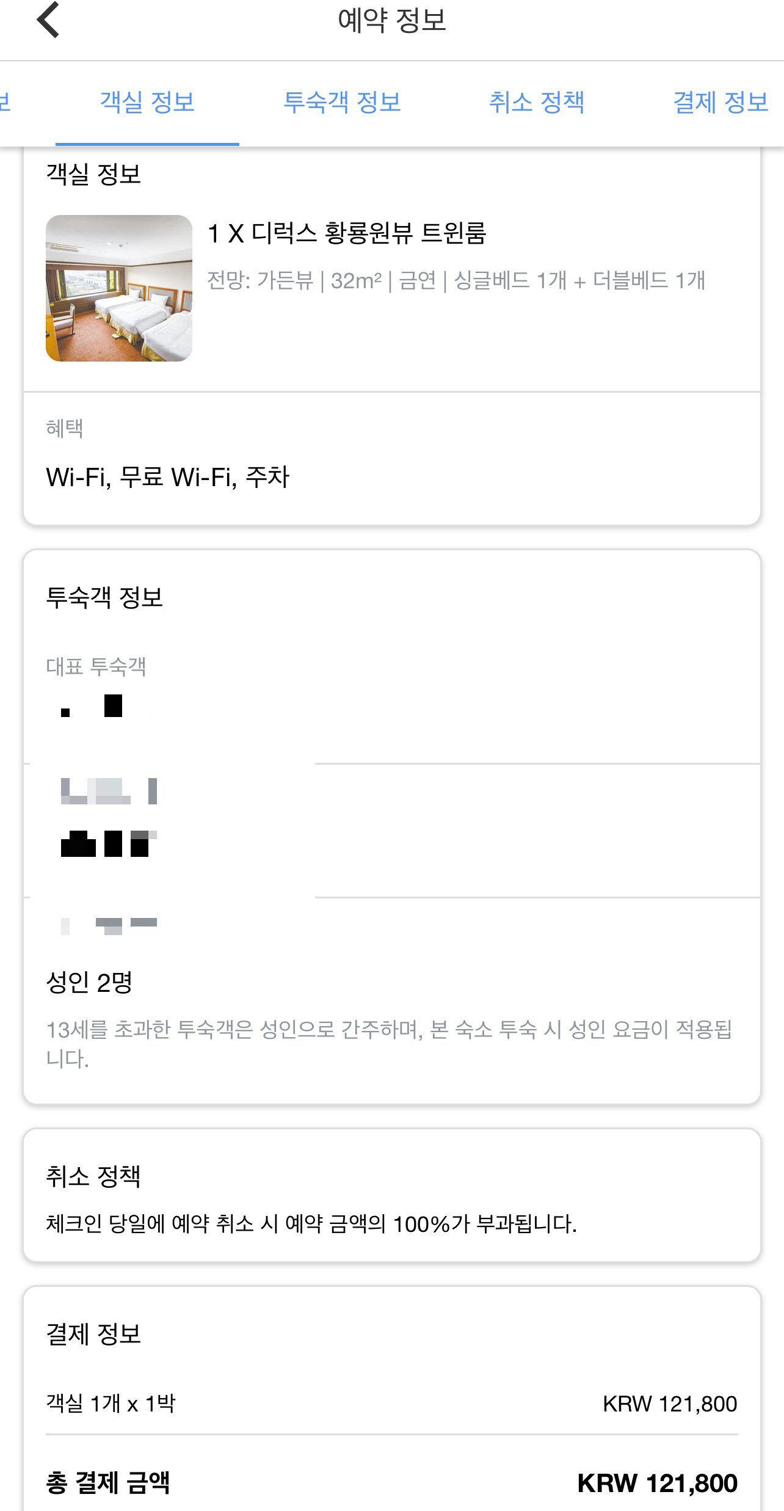784x1511 pixels.
Task: Select the 성인 2명 guest count
Action: 89,983
